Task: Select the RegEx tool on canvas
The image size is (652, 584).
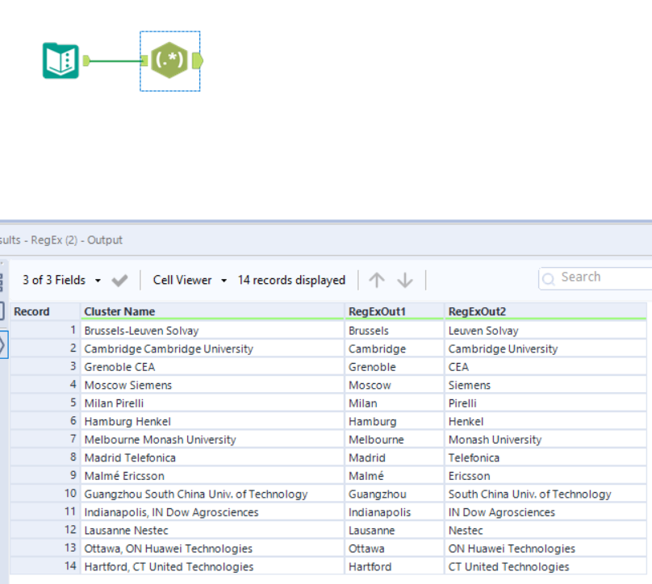Action: [x=169, y=60]
